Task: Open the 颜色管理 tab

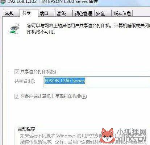Action: (83, 13)
